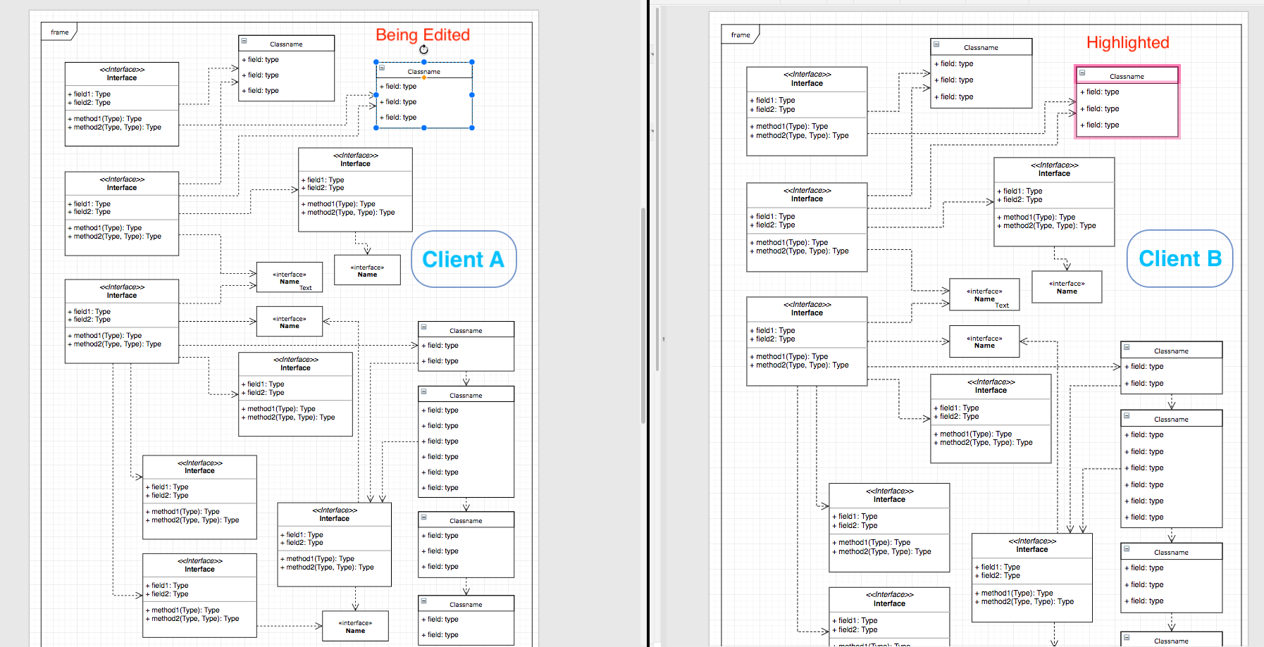Collapse the top unhighlighted Classname box in the Client B window
This screenshot has height=647, width=1264.
point(936,44)
